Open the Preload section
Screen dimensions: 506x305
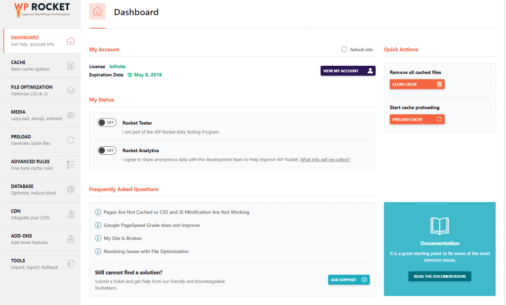coord(42,140)
